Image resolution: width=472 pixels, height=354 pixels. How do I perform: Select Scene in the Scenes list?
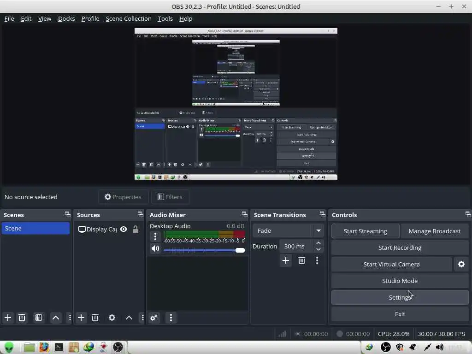click(35, 228)
